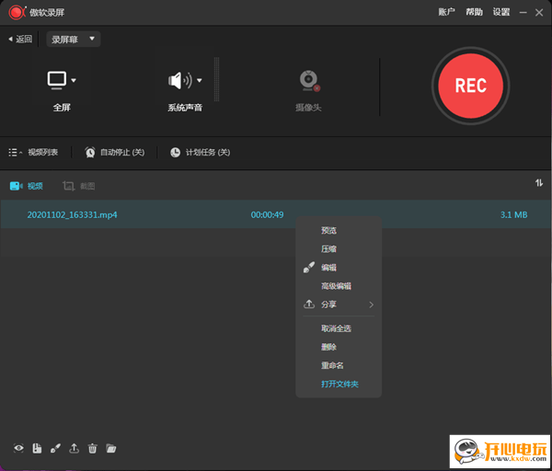Click the upload share icon in bottom toolbar

[74, 448]
